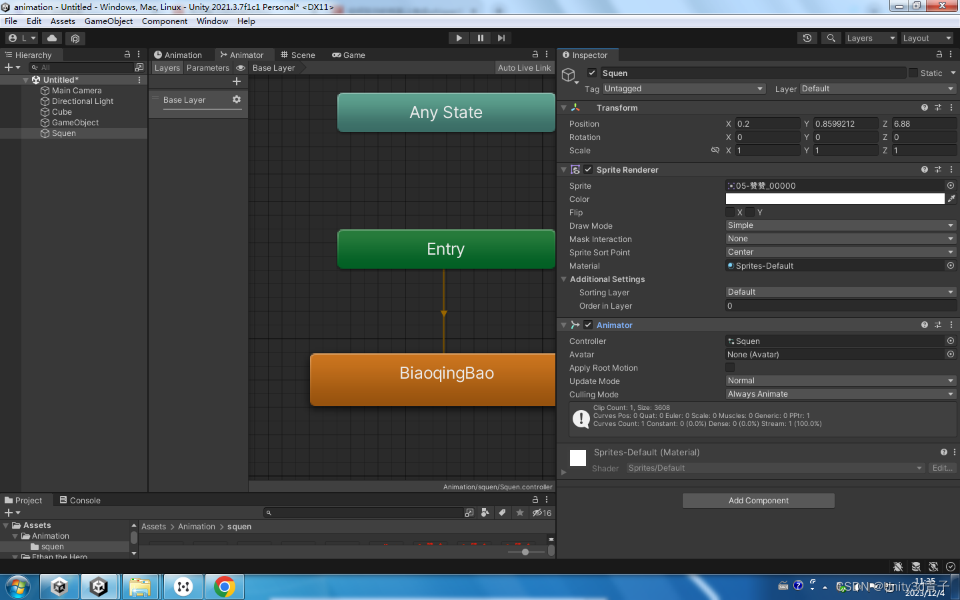Viewport: 960px width, 600px height.
Task: Open Transform component help icon
Action: coord(924,107)
